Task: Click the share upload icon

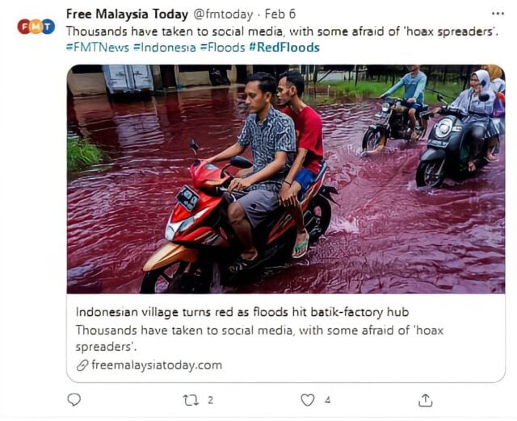Action: [x=425, y=400]
